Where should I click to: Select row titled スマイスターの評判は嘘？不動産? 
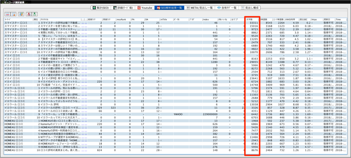[x=175, y=23]
